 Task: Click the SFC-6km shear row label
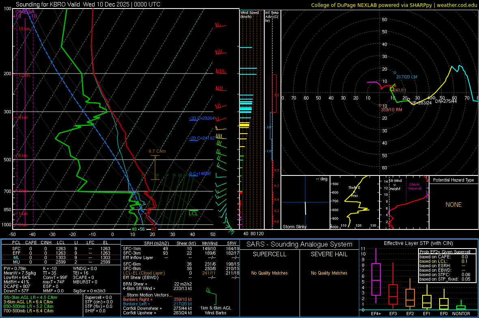132,264
